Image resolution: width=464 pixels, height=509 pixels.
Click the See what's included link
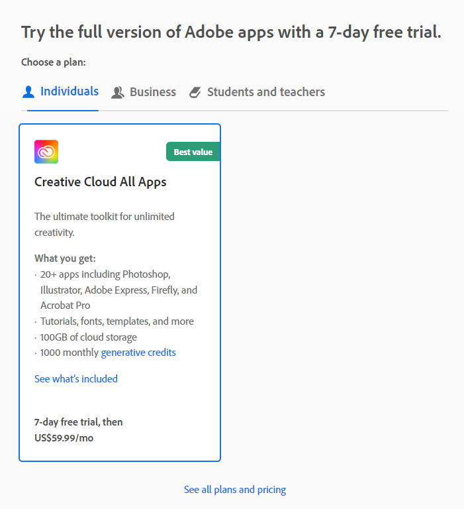click(76, 379)
